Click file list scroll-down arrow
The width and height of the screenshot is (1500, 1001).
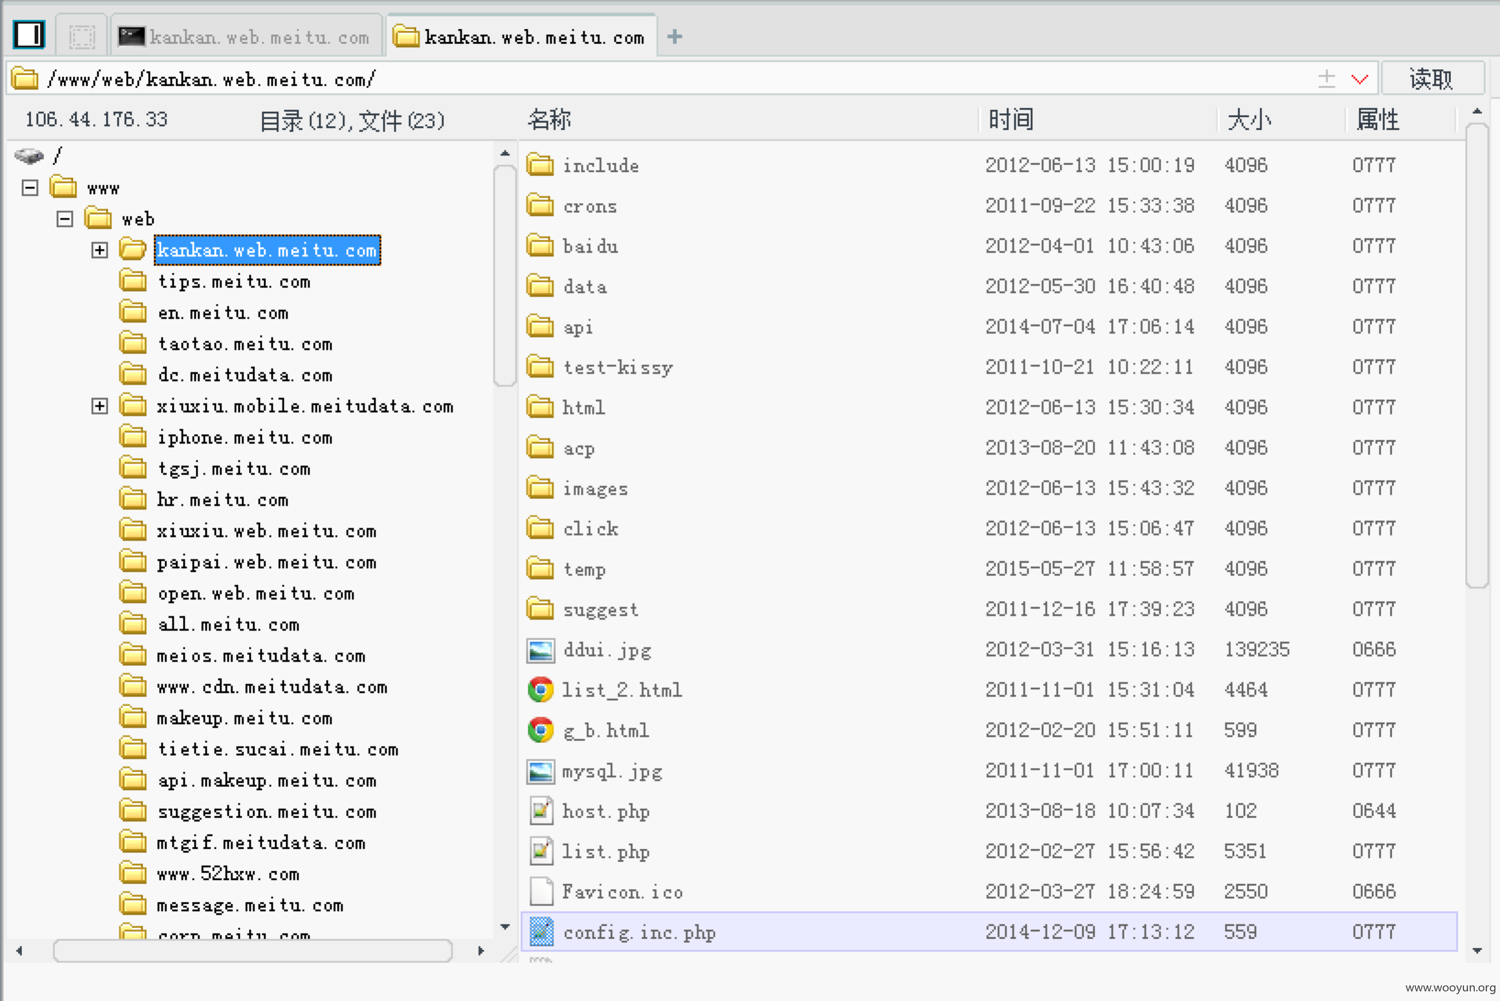(1476, 951)
